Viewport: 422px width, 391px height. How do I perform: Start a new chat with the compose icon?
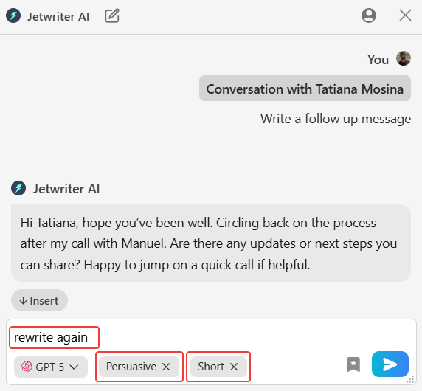tap(112, 15)
